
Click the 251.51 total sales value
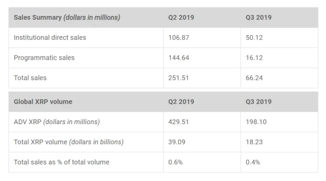coord(179,78)
